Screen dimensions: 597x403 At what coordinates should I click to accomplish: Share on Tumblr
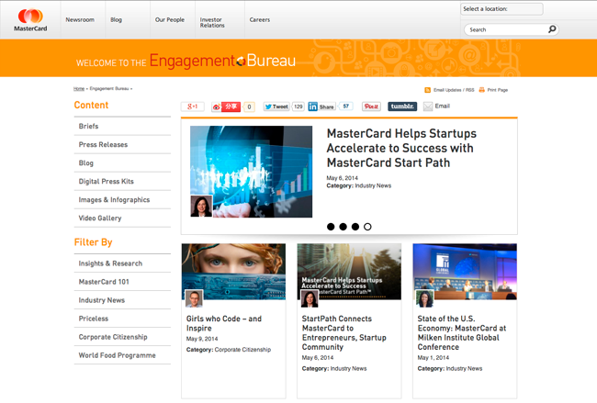tap(402, 106)
